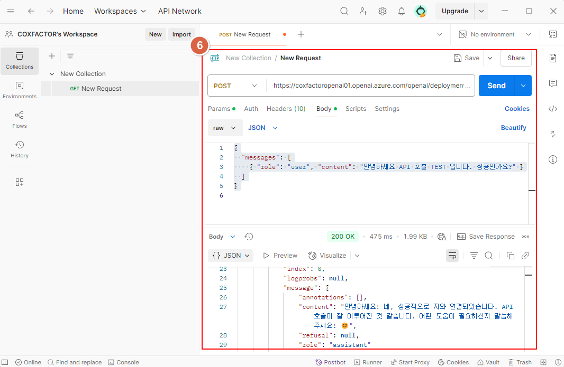Image resolution: width=564 pixels, height=367 pixels.
Task: Open the response history clock icon
Action: [x=249, y=237]
